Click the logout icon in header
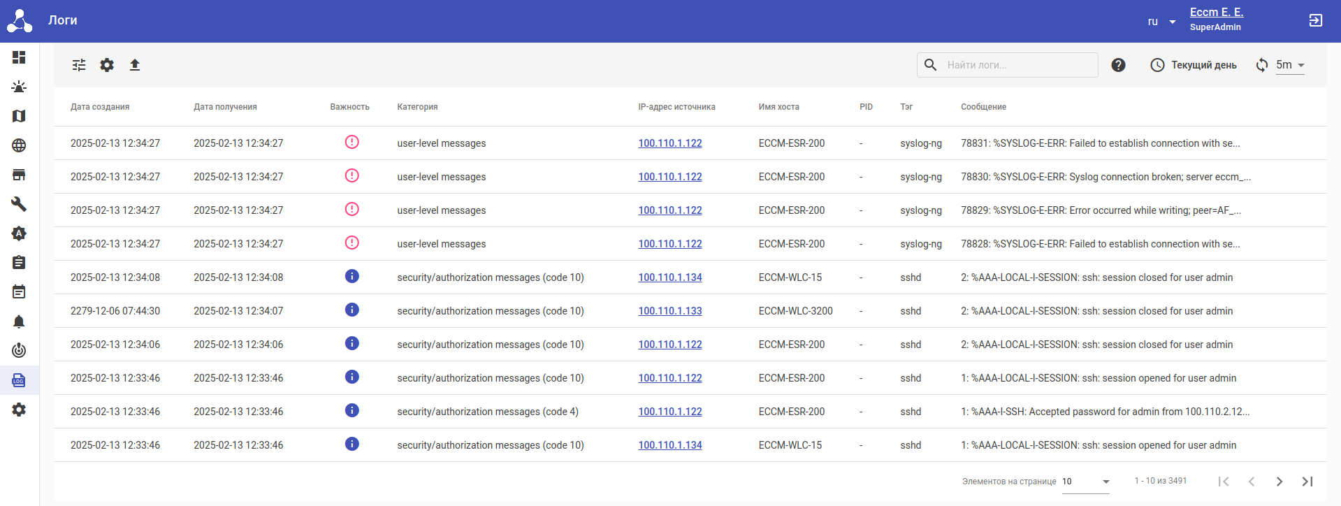Viewport: 1341px width, 506px height. 1315,20
